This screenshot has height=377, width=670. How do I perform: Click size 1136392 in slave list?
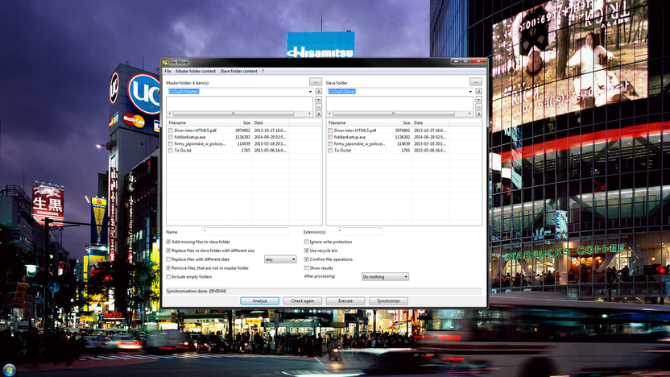pyautogui.click(x=403, y=137)
